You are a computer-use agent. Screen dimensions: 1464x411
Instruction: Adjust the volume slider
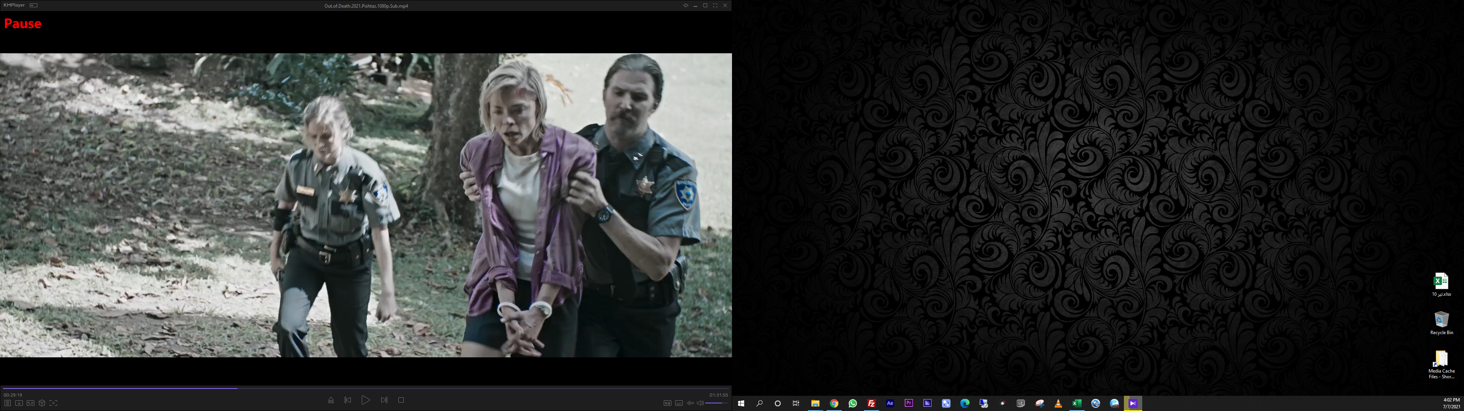pos(717,403)
